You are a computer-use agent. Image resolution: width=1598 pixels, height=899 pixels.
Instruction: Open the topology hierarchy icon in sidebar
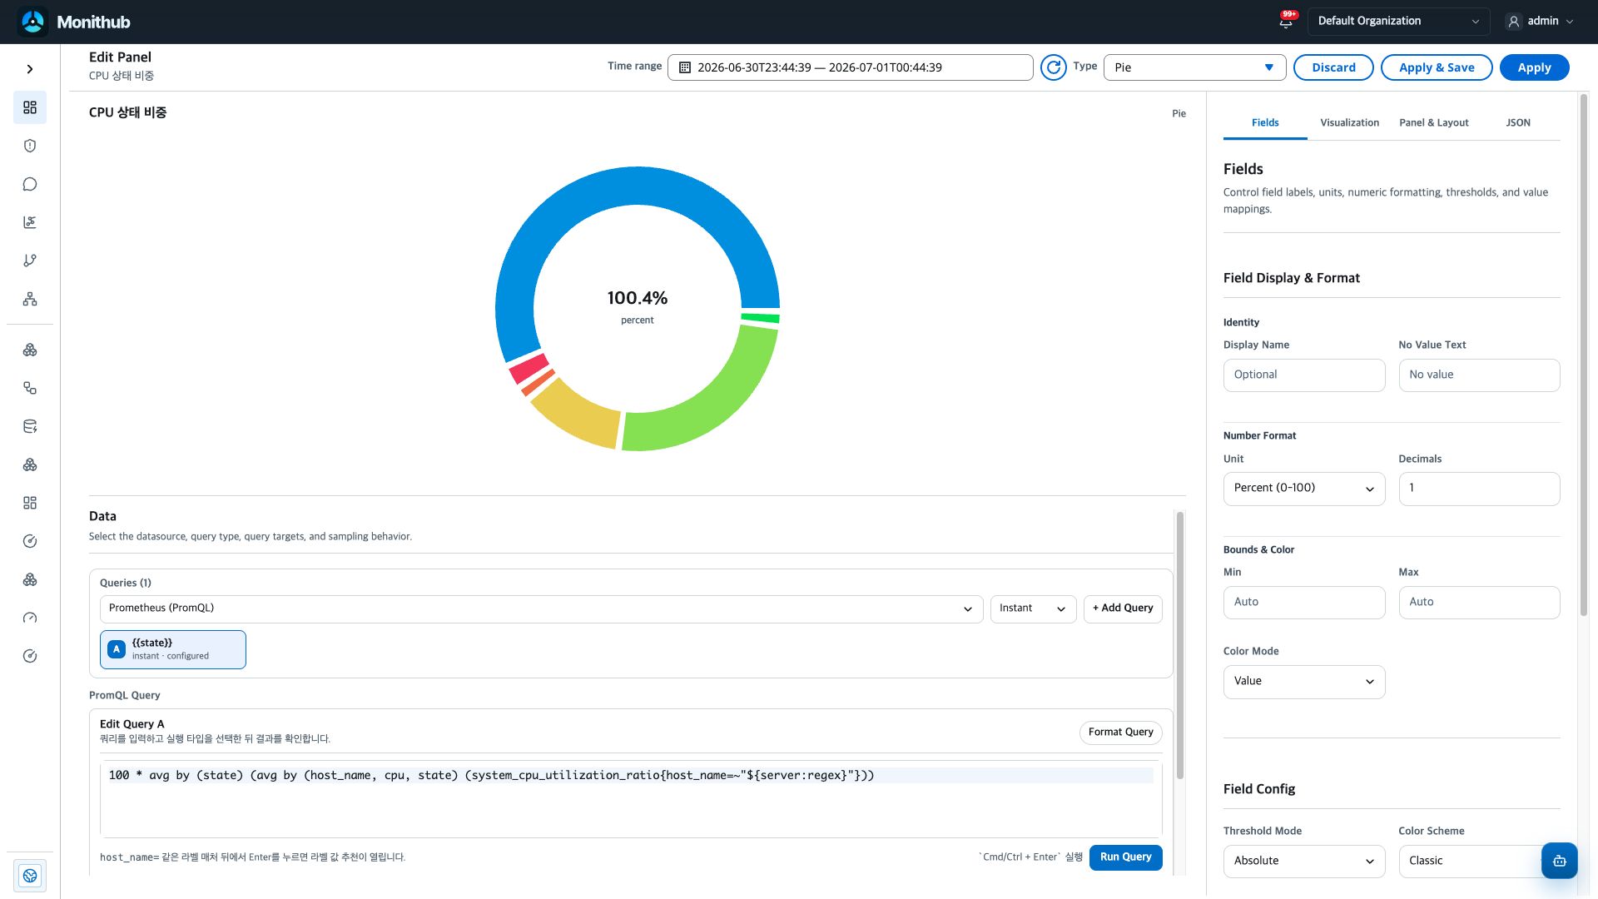pos(30,299)
